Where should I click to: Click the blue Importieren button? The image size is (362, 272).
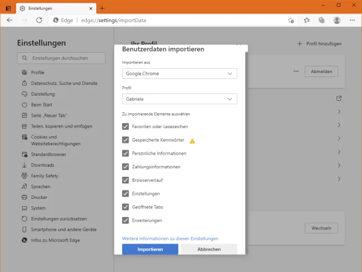[x=150, y=249]
